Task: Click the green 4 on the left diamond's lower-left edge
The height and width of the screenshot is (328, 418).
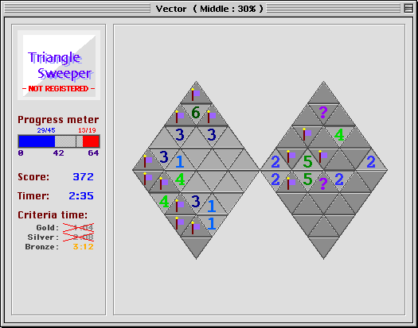Action: click(x=164, y=202)
